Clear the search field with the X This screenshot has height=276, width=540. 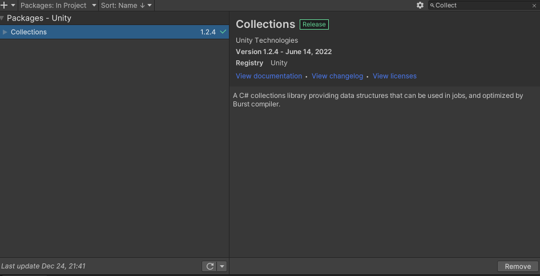[534, 5]
